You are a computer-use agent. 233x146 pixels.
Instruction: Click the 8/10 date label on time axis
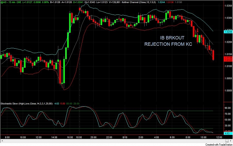[x=125, y=137]
